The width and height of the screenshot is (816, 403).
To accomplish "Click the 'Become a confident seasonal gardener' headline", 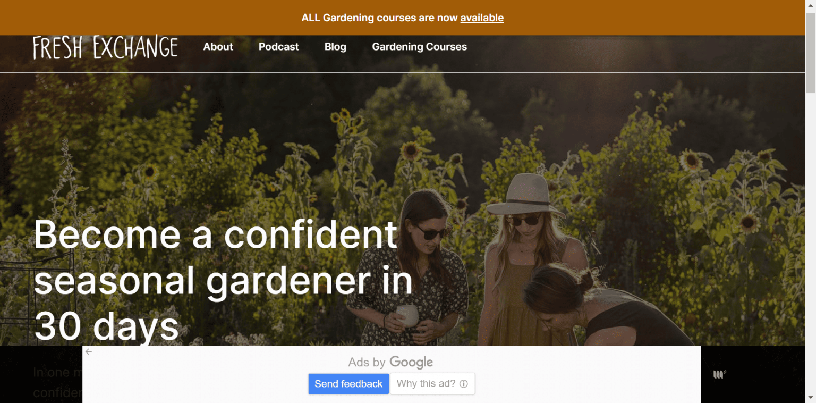I will pyautogui.click(x=216, y=235).
